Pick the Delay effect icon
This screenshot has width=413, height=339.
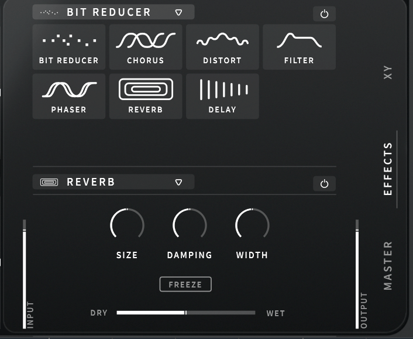[x=222, y=96]
